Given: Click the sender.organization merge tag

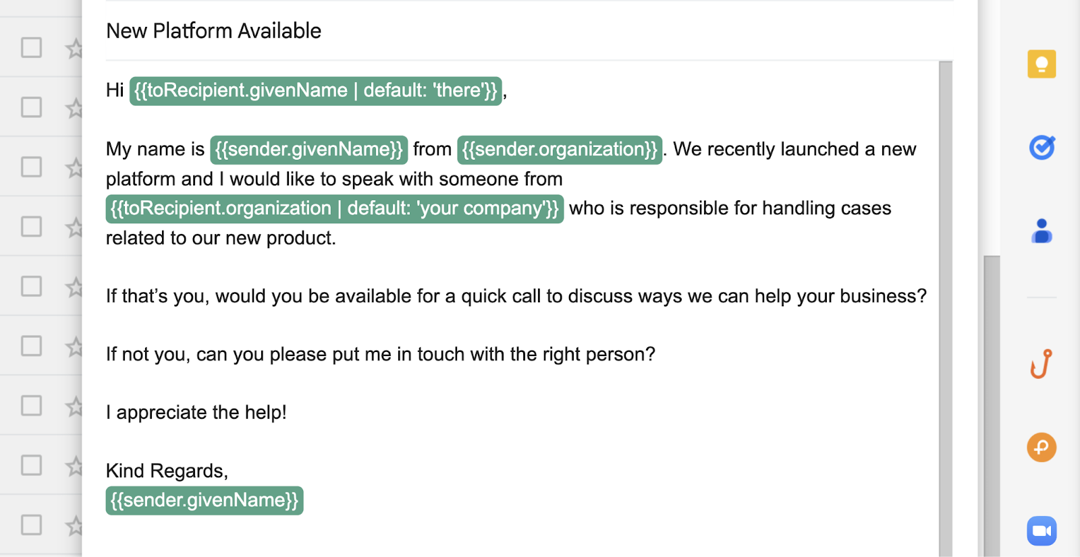Looking at the screenshot, I should coord(560,149).
